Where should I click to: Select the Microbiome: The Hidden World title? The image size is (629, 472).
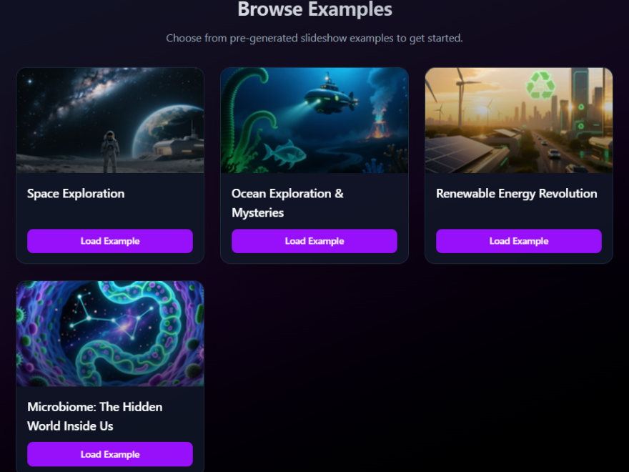click(x=94, y=416)
